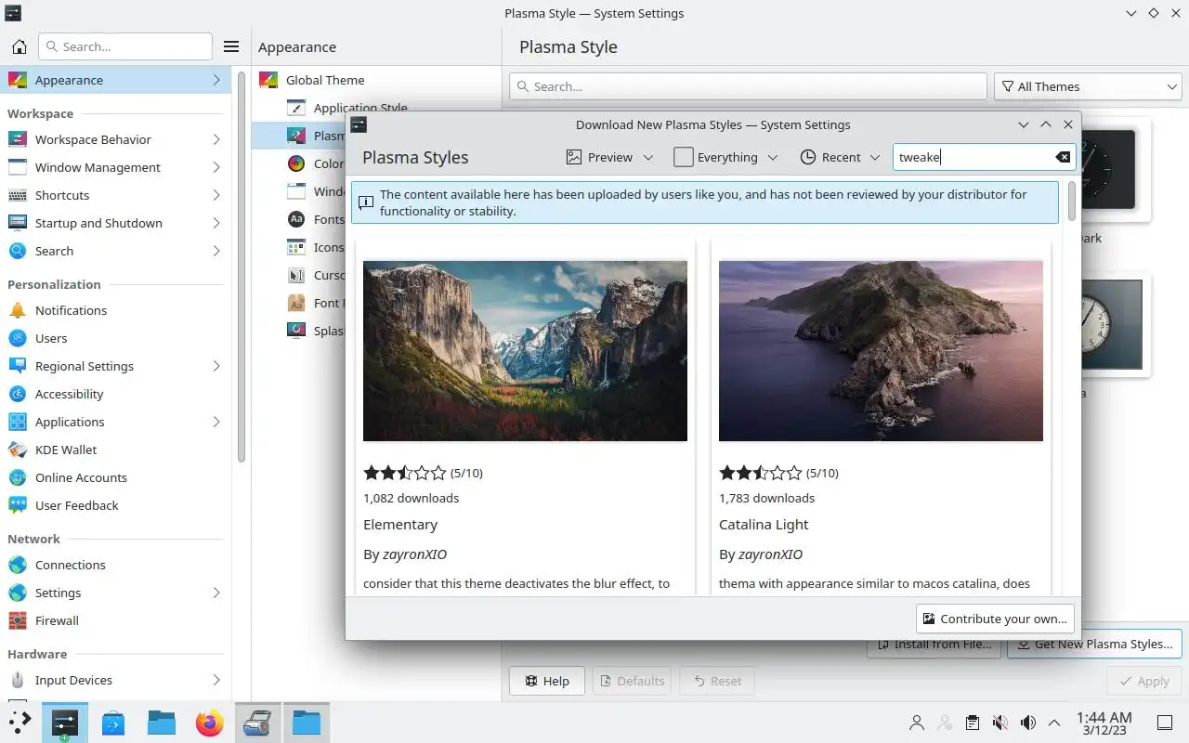The image size is (1189, 743).
Task: Click the Contribute your own button
Action: [x=995, y=619]
